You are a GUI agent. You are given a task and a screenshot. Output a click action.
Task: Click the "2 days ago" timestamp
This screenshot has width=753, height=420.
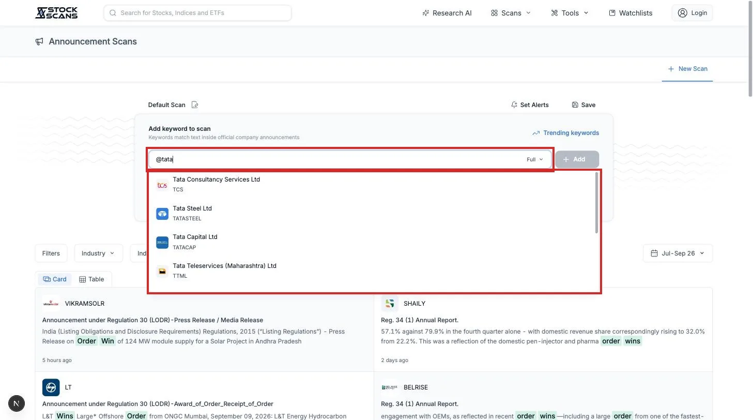[x=394, y=360]
